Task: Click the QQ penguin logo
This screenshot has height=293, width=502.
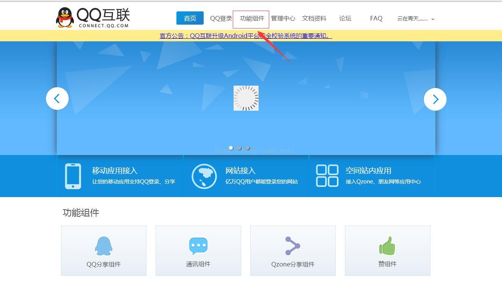Action: [x=65, y=18]
